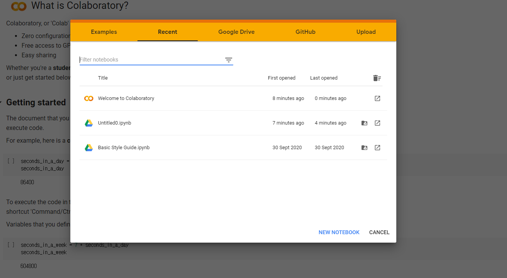Viewport: 507px width, 278px height.
Task: Open the Google Drive tab
Action: [x=236, y=32]
